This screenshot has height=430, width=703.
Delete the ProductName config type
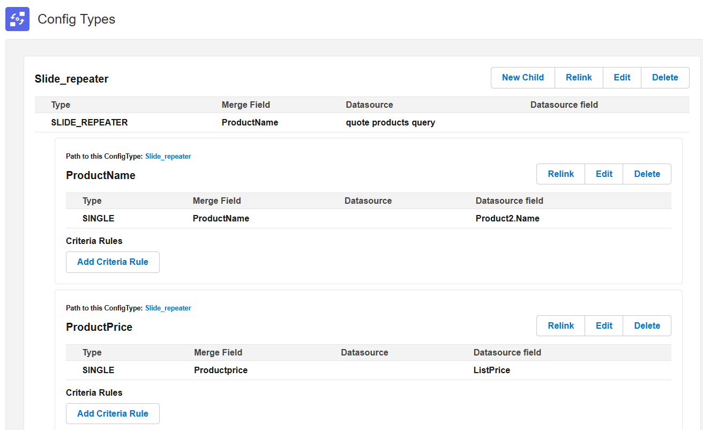pyautogui.click(x=647, y=174)
